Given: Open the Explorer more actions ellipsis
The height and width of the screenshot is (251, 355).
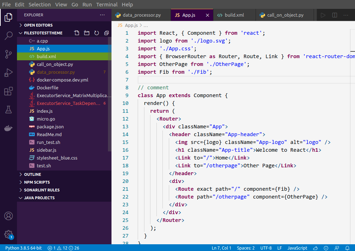Looking at the screenshot, I should tap(102, 15).
